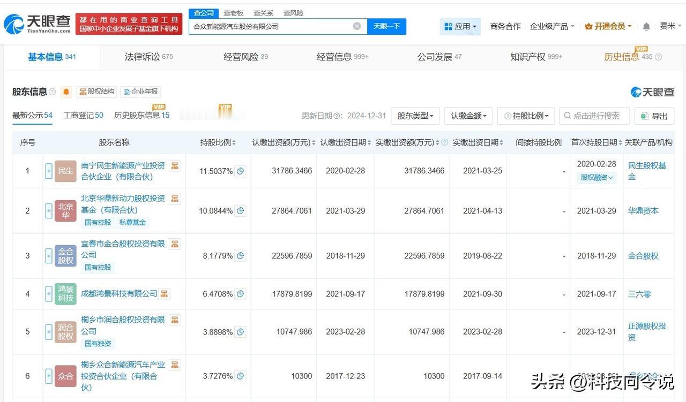This screenshot has height=402, width=686.
Task: Expand row 4 with the plus button
Action: click(x=49, y=294)
